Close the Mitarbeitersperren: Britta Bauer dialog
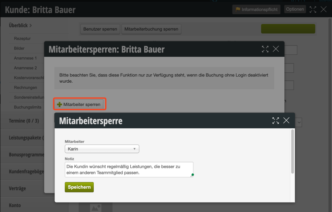The height and width of the screenshot is (212, 332). click(276, 49)
